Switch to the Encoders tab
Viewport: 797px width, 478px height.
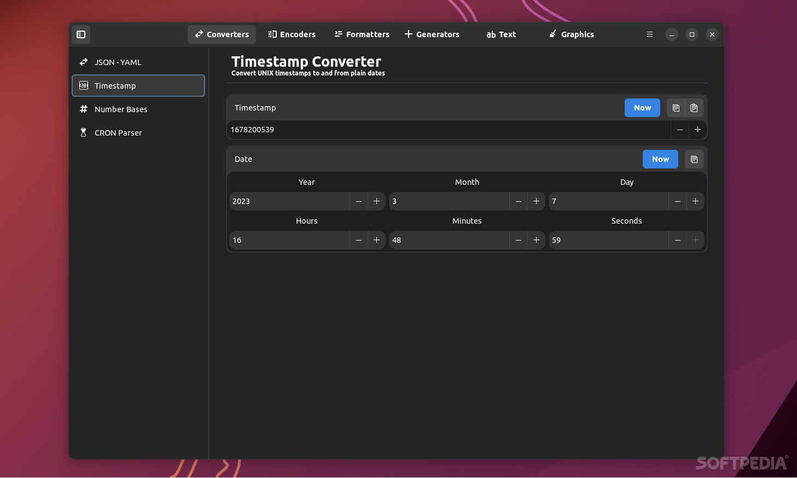[x=292, y=34]
